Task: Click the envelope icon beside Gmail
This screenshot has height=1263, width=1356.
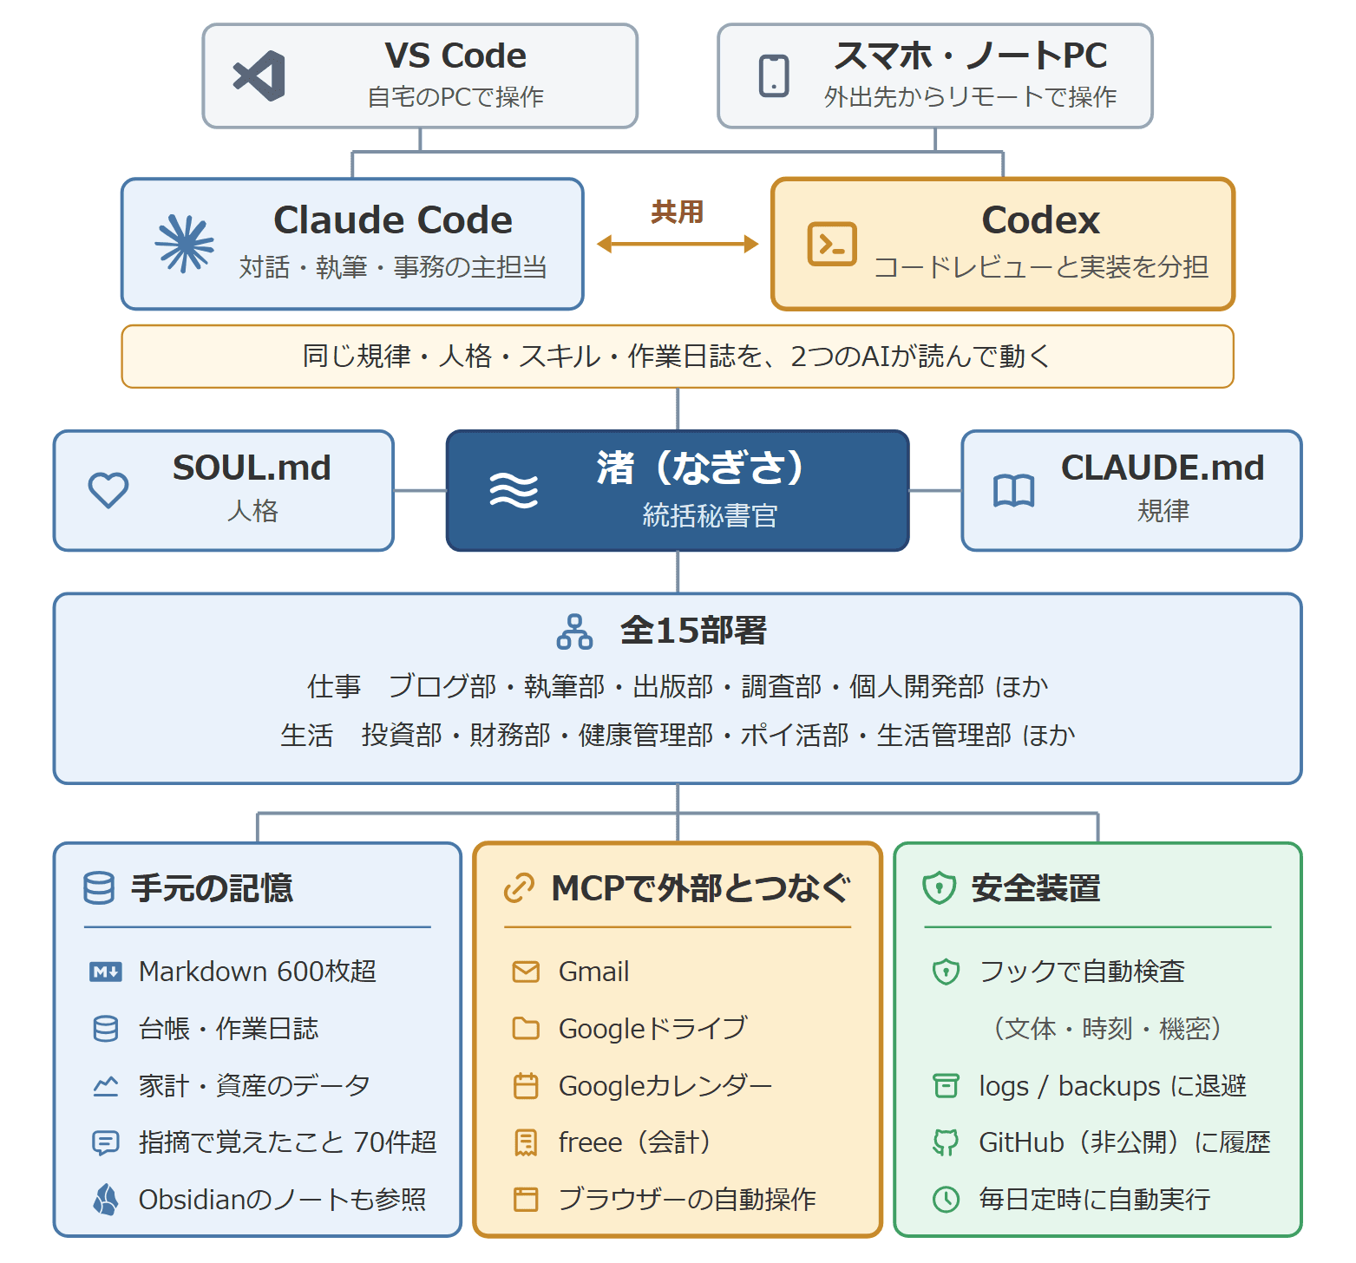Action: click(x=526, y=972)
